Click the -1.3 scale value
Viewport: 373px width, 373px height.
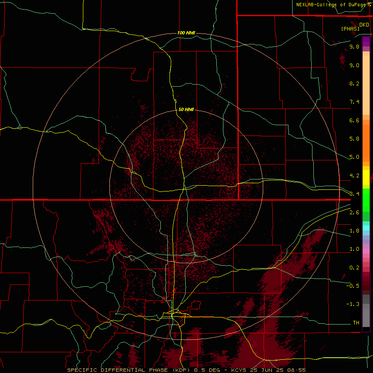pos(353,304)
